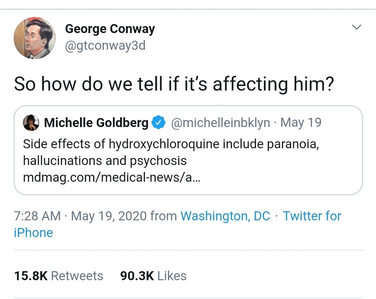Open quoted tweet via hydroxychloroquine side effects text

(171, 144)
